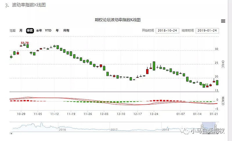Select the 月 range button

(21, 30)
